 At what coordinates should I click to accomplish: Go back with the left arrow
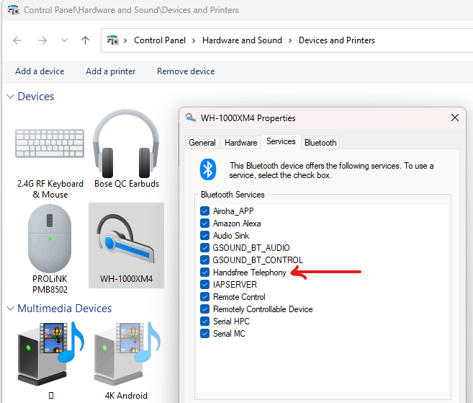(17, 40)
